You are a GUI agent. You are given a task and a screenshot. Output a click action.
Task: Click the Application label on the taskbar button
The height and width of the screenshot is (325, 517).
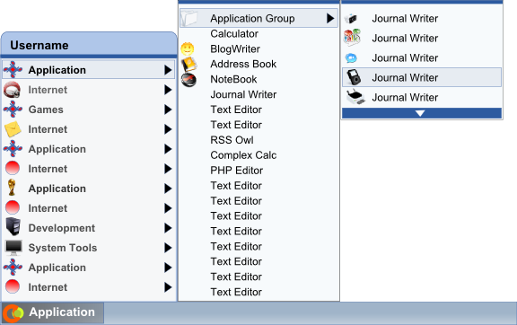pyautogui.click(x=62, y=312)
